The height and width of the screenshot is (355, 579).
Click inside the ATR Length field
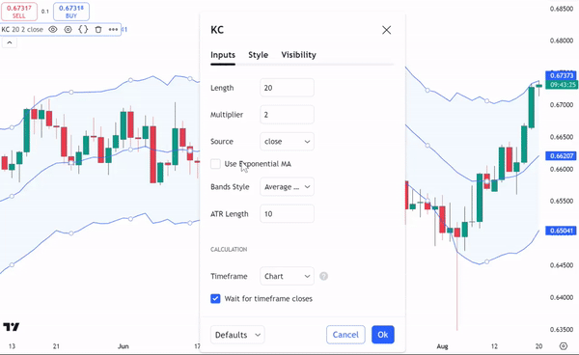[287, 213]
